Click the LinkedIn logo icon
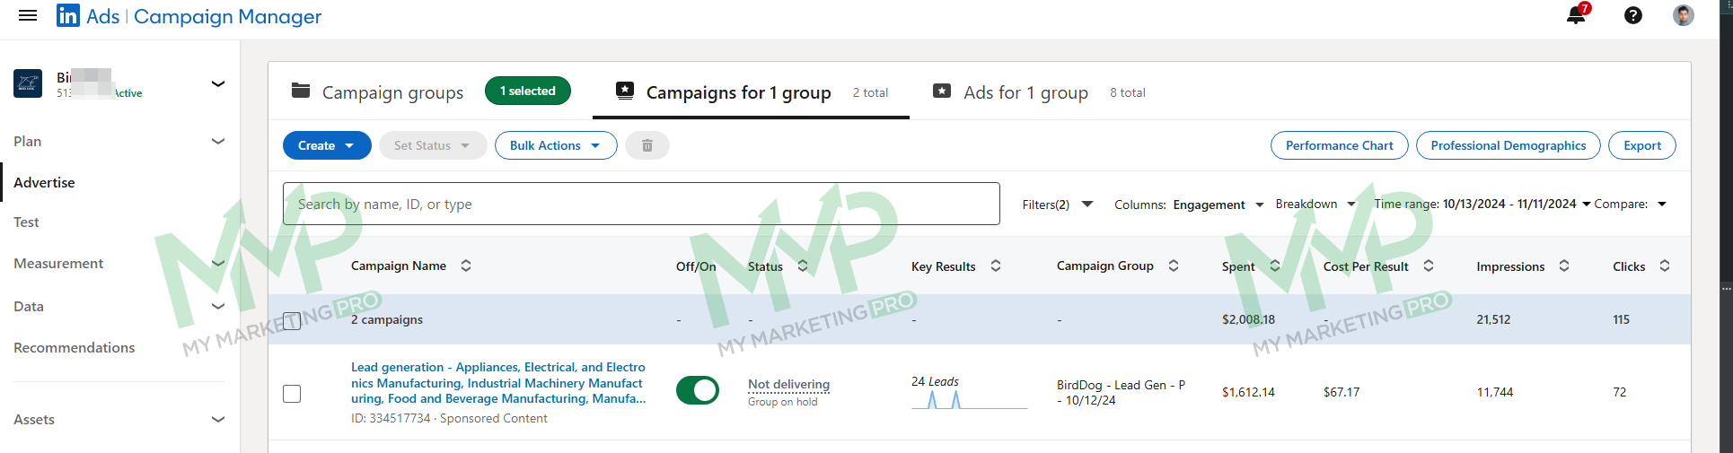Image resolution: width=1733 pixels, height=453 pixels. 67,15
